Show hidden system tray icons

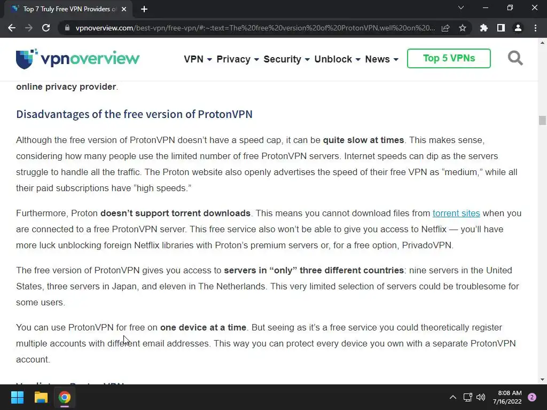[453, 397]
